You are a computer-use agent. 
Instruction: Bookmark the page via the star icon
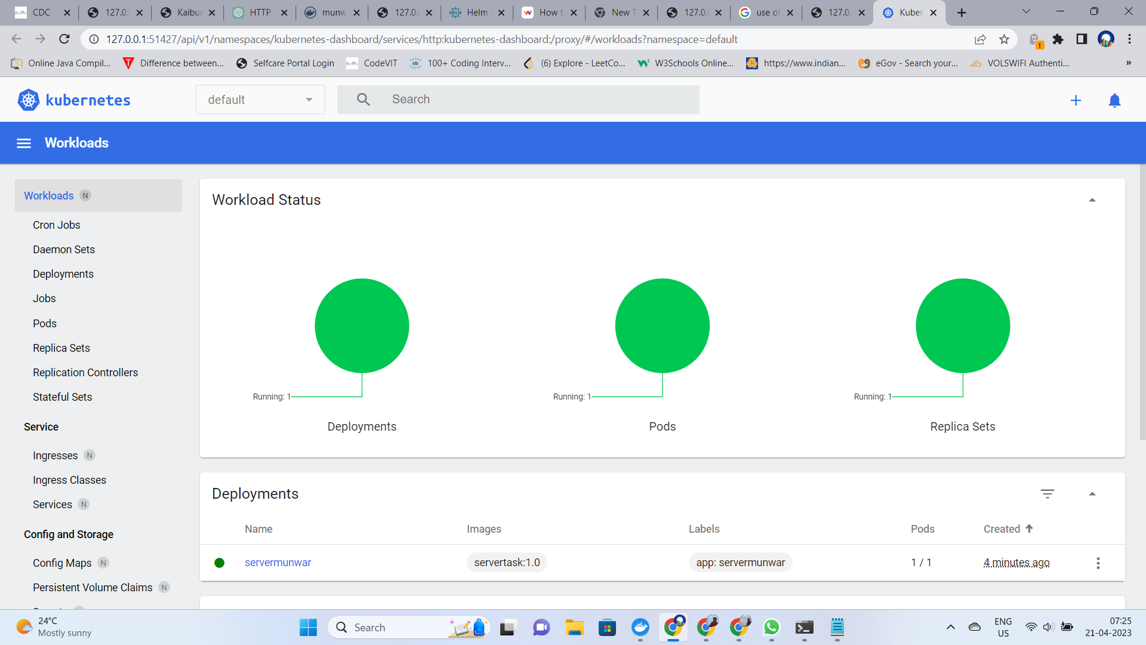pyautogui.click(x=1005, y=39)
